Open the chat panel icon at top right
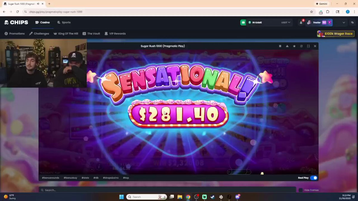The height and width of the screenshot is (201, 358). [x=352, y=22]
